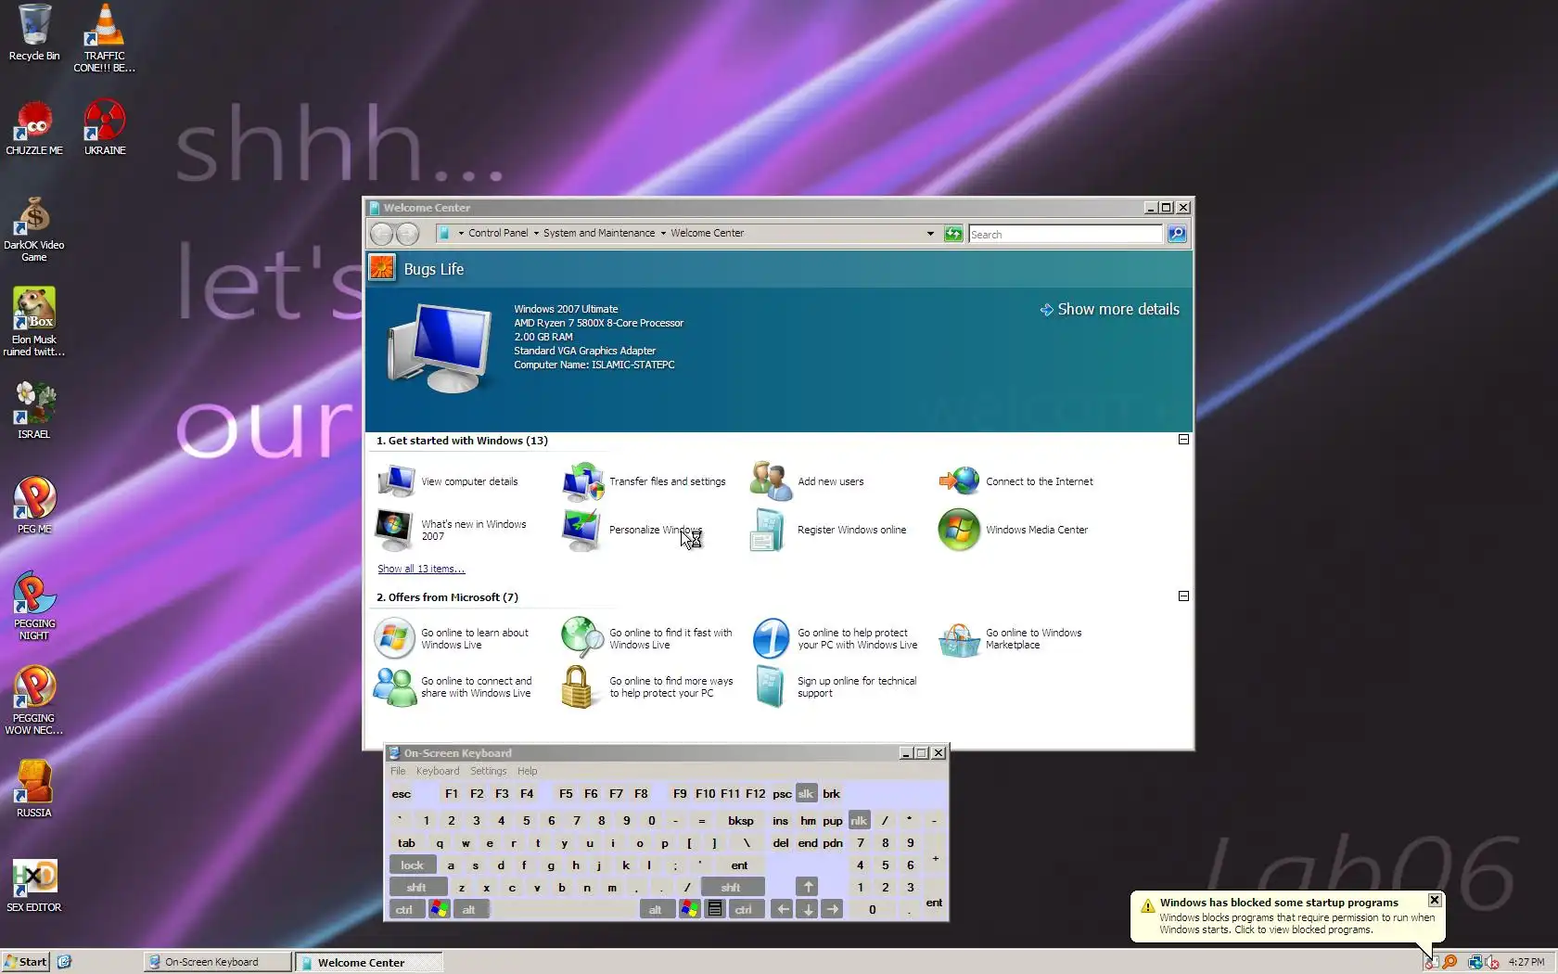Launch Windows Media Center icon
Screen dimensions: 1558x974
click(x=959, y=530)
